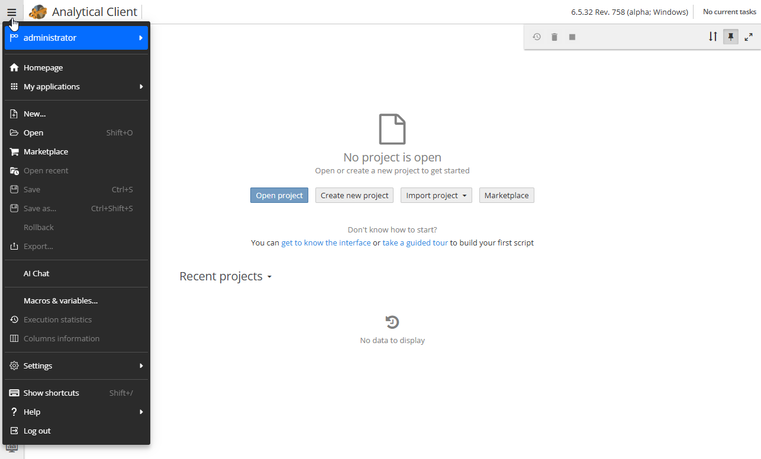The width and height of the screenshot is (761, 459).
Task: Click the trash icon in tasks panel
Action: click(554, 37)
